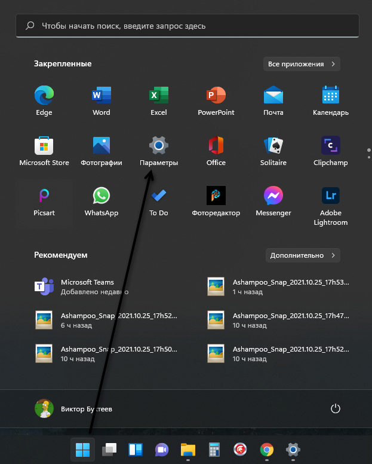Open the Виктор Бухтеев user account menu
This screenshot has height=464, width=372.
pyautogui.click(x=73, y=408)
